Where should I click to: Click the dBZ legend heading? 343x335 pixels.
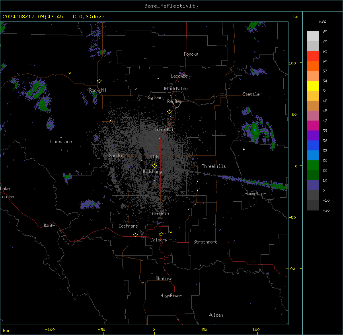point(322,21)
